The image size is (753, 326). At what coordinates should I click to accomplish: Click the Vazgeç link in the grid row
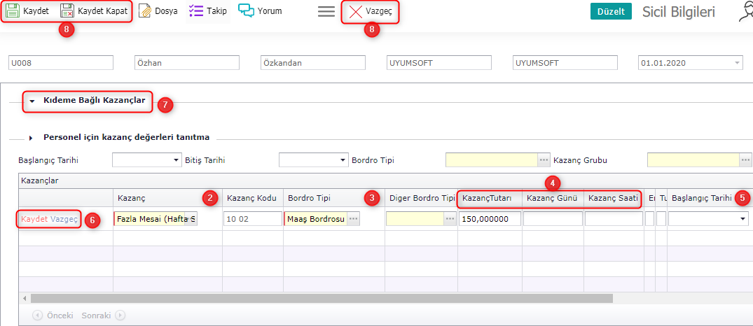click(64, 219)
